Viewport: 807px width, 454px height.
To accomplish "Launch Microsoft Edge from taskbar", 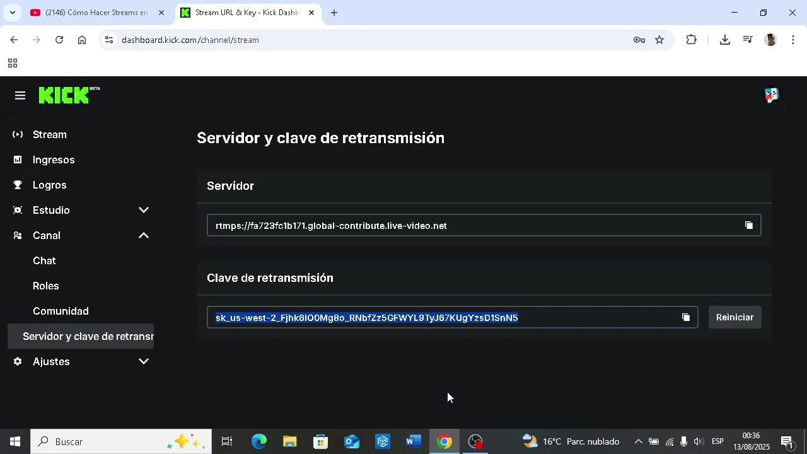I will click(259, 441).
